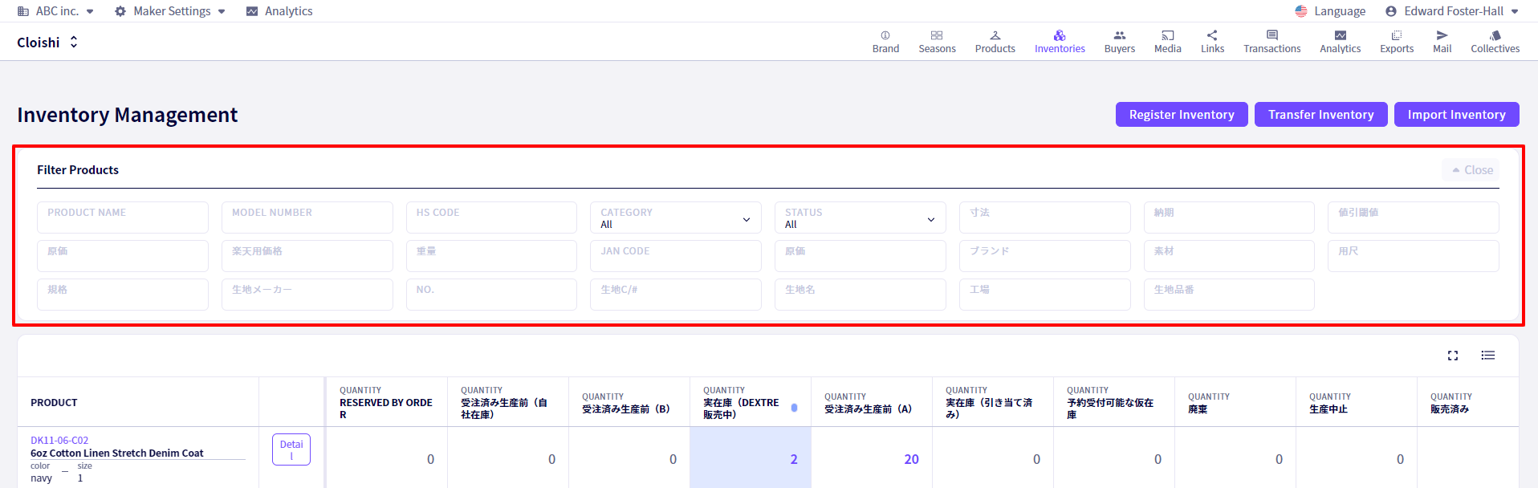This screenshot has height=488, width=1538.
Task: Click the blue dot in 実在庫 (DEXTRE 販売中) header
Action: 794,408
